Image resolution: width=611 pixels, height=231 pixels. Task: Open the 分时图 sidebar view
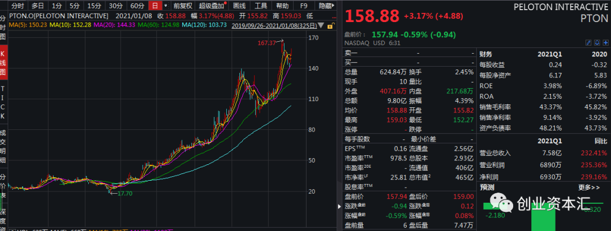coord(3,27)
